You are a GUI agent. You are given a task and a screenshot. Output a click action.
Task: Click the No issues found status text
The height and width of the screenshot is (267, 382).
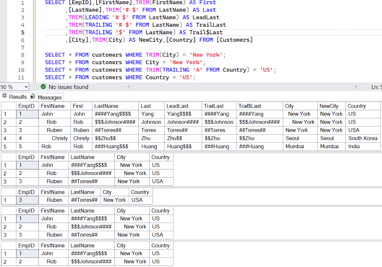pyautogui.click(x=69, y=87)
